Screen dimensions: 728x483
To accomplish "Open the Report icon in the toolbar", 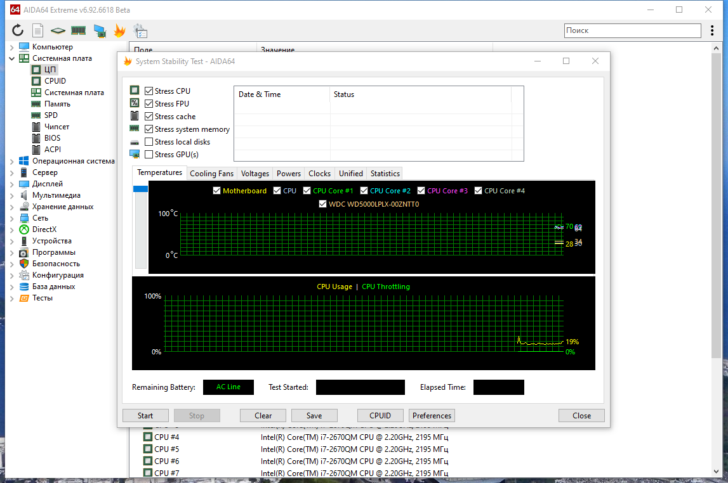I will point(37,30).
